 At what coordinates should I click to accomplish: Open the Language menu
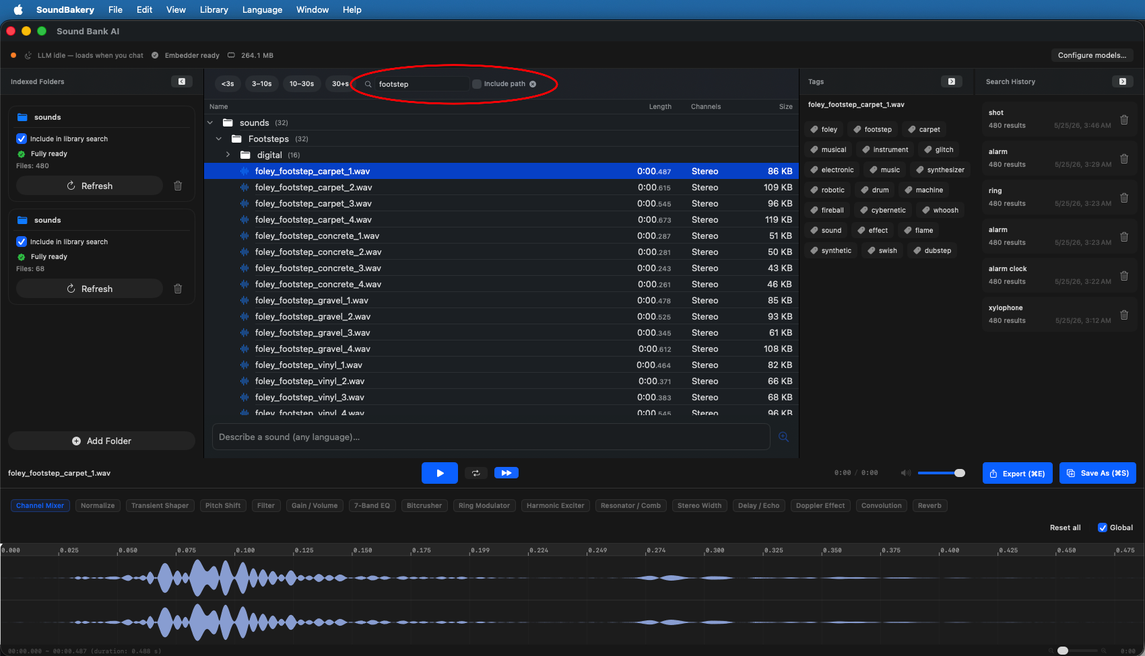262,9
